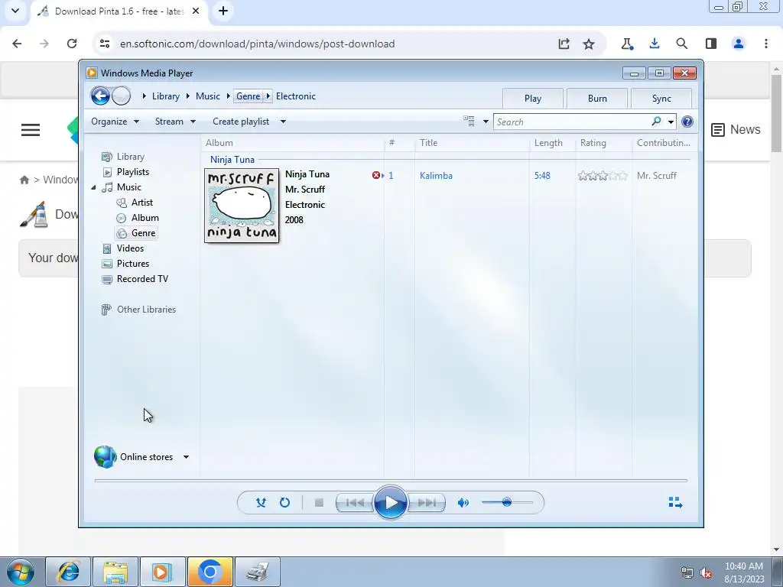This screenshot has width=783, height=587.
Task: Start playback with the big Play button
Action: pyautogui.click(x=390, y=503)
